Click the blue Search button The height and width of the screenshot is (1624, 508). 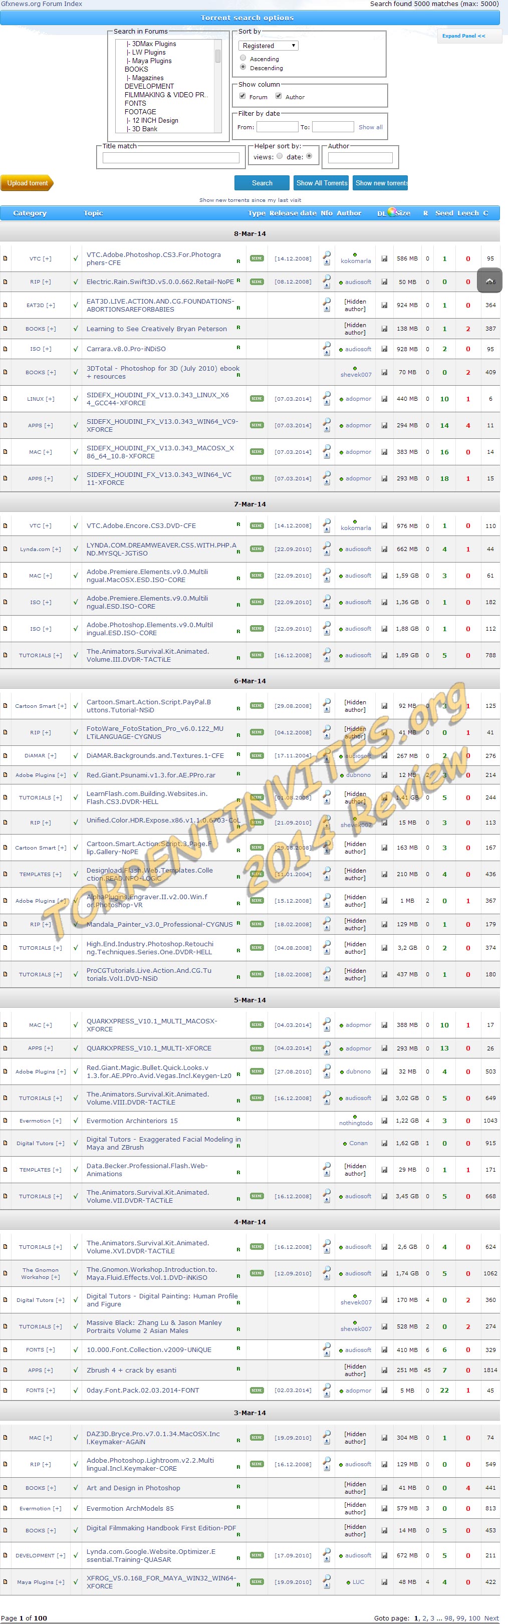coord(262,183)
